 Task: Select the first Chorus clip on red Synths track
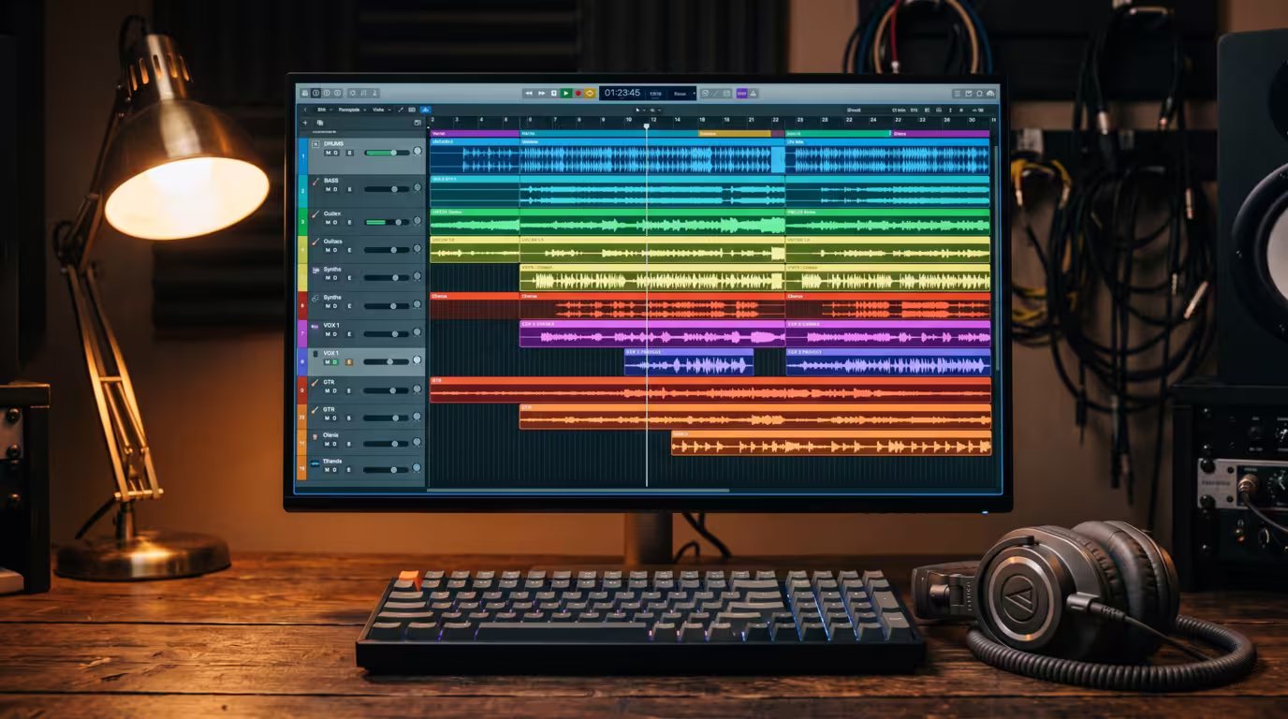476,306
